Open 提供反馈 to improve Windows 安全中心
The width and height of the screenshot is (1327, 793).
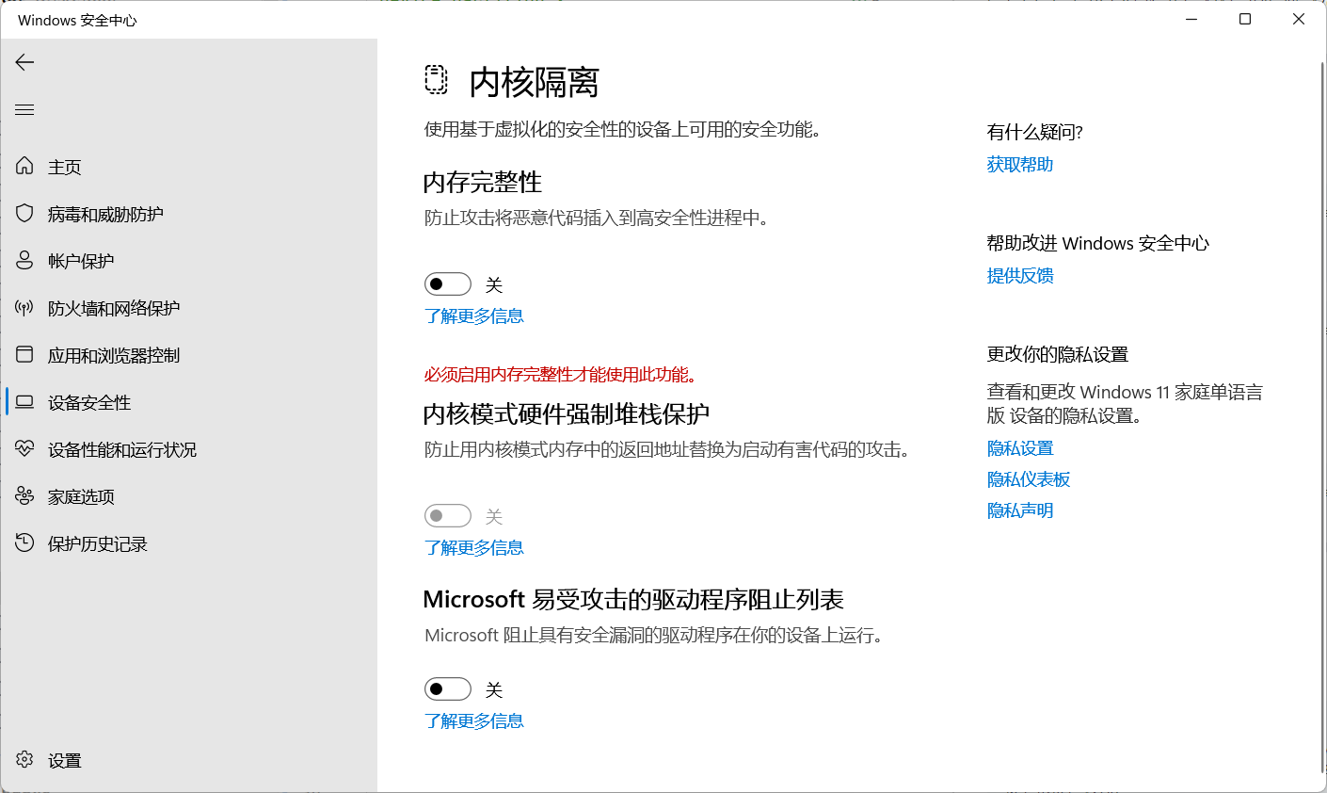coord(1019,275)
